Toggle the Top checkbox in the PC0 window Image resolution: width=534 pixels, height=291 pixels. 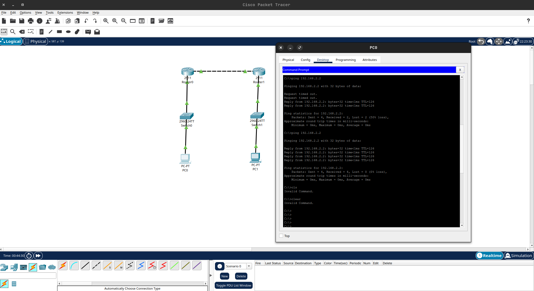click(x=281, y=236)
